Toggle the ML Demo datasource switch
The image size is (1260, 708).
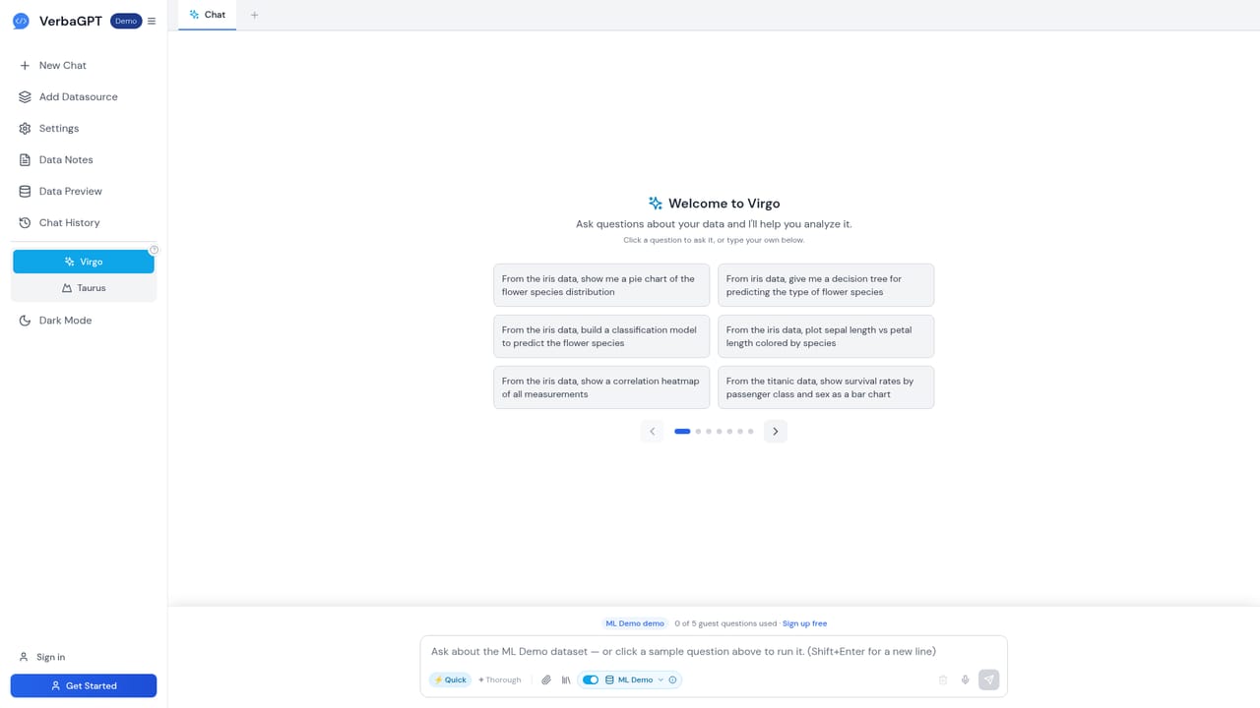(x=591, y=679)
